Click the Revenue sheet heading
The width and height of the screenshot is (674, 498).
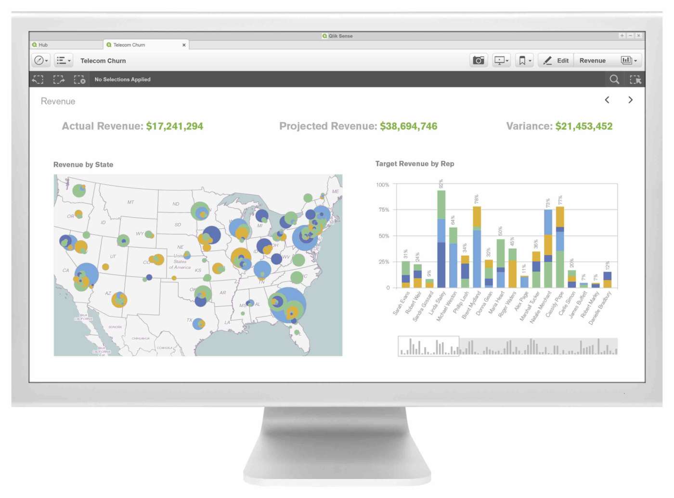click(x=58, y=101)
